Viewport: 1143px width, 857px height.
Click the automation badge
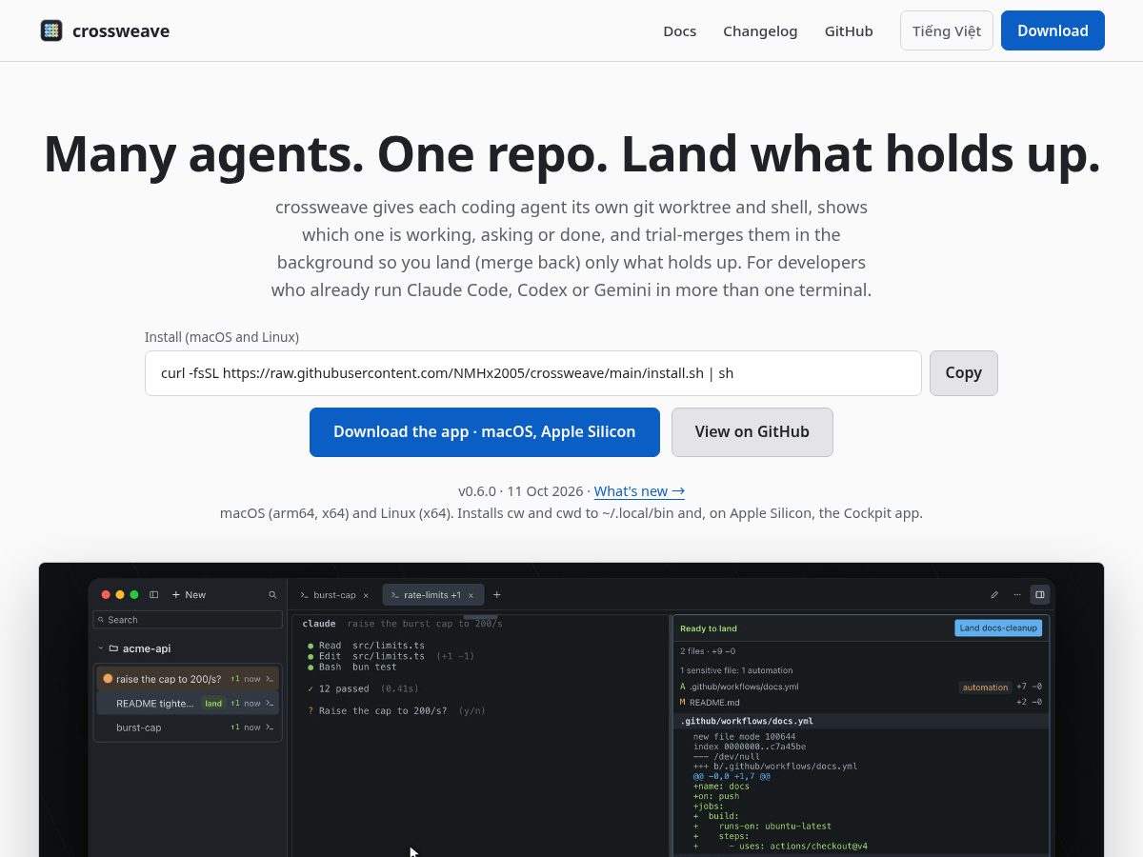coord(985,687)
